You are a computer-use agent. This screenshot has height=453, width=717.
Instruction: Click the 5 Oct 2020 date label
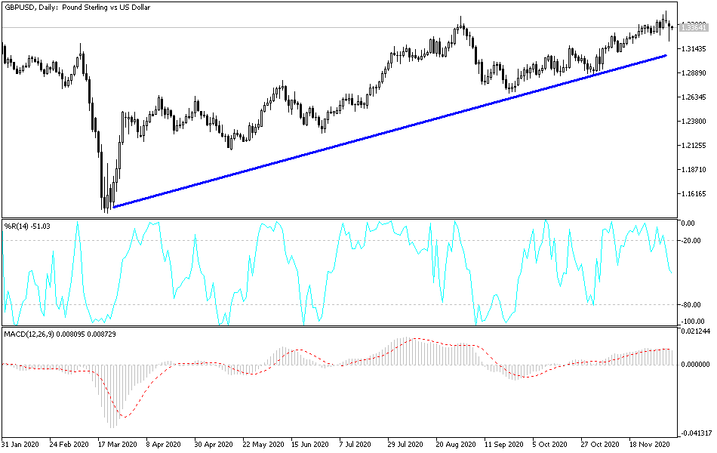pyautogui.click(x=550, y=444)
